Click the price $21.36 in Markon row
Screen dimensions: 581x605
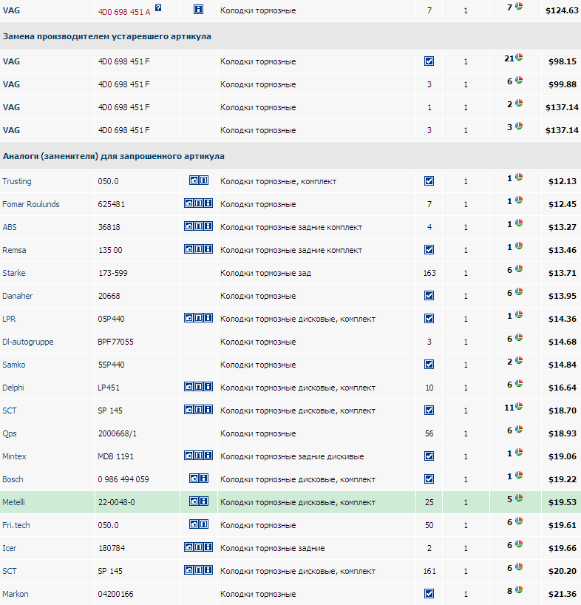coord(562,594)
